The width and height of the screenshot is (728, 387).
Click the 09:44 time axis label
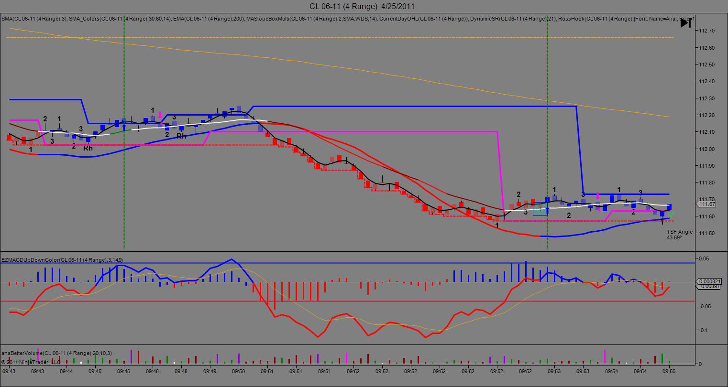(66, 371)
